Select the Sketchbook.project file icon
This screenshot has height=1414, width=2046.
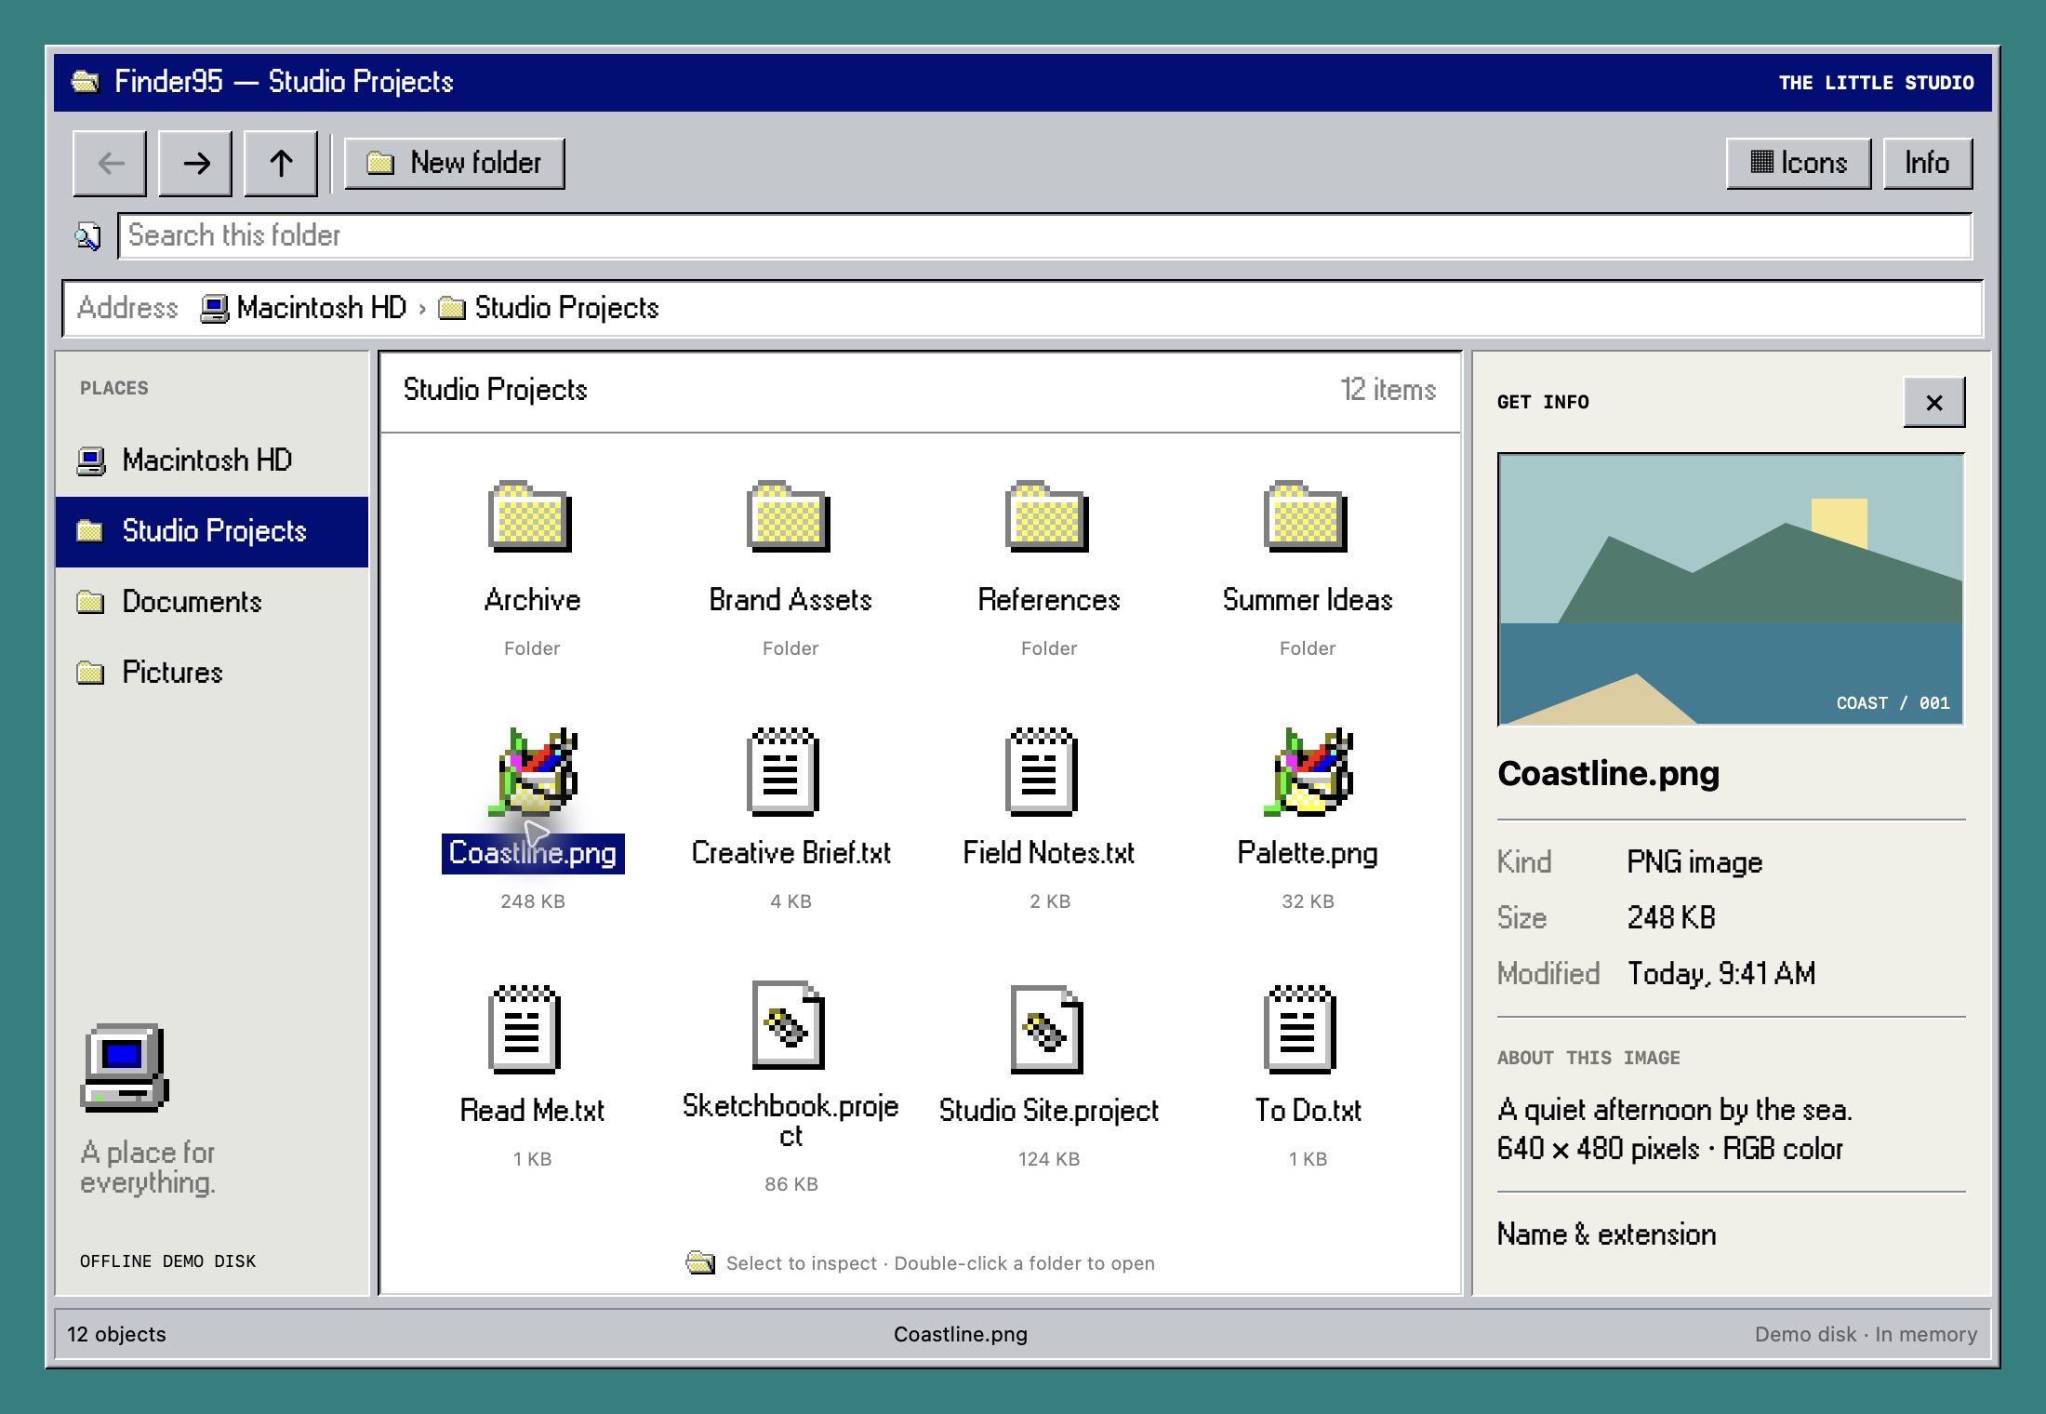(789, 1025)
